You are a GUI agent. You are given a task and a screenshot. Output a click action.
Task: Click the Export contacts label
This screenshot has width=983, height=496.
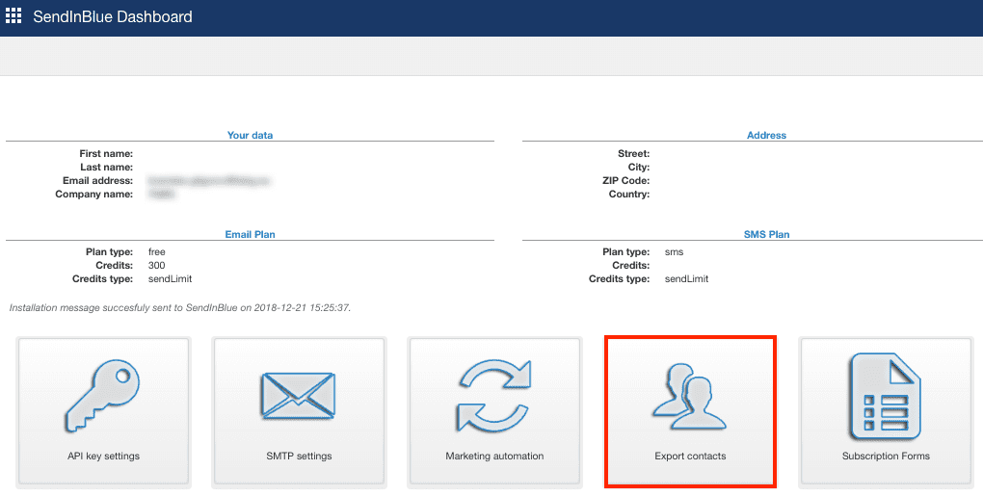[690, 456]
